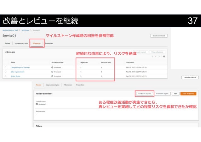Click the Overall status Answered icon in Review overview

point(37,104)
